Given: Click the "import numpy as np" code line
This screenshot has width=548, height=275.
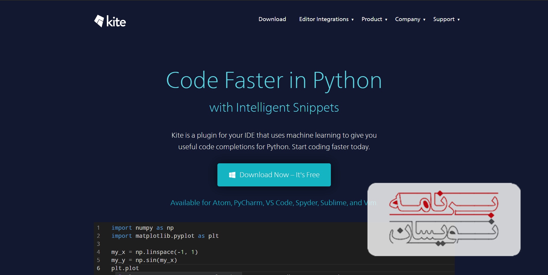Looking at the screenshot, I should coord(143,228).
